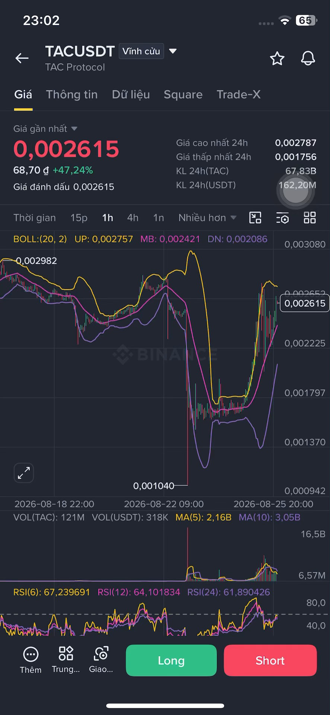Tap Giá cao nhất 24h value 0,002787
The height and width of the screenshot is (715, 330).
pyautogui.click(x=296, y=143)
